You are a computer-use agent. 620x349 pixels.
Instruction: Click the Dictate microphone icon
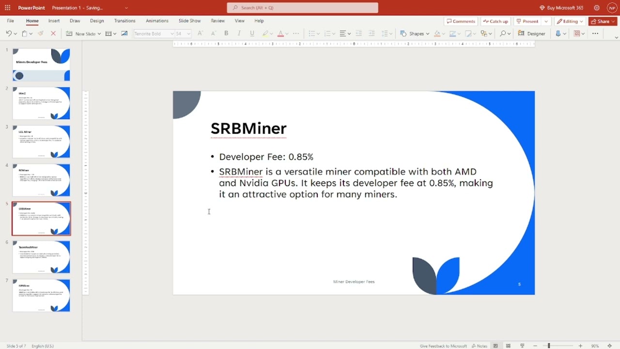(558, 33)
